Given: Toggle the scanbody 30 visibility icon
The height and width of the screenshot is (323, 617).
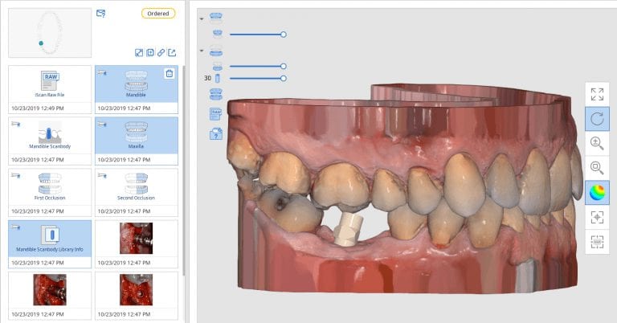Looking at the screenshot, I should (217, 78).
